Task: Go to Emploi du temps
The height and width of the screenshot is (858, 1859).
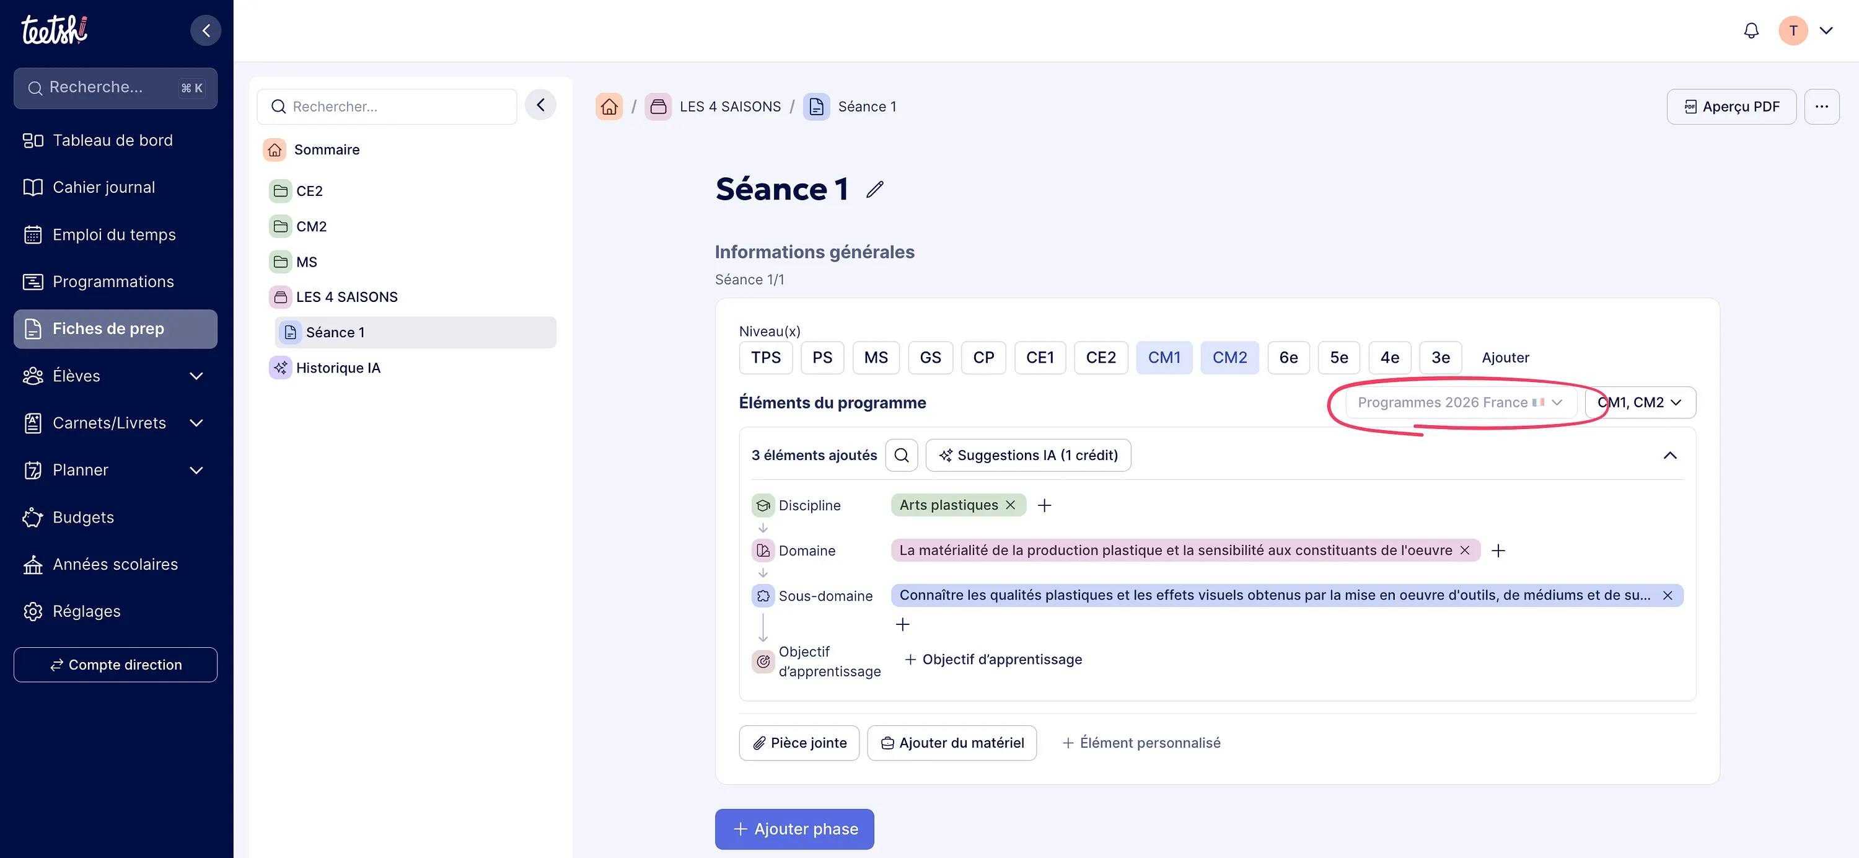Action: pos(115,235)
